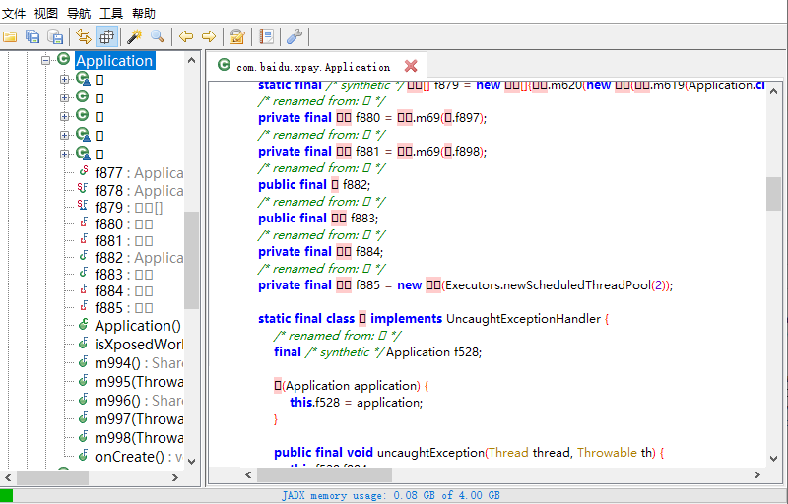Screen dimensions: 788x504
Task: Select method m998(Throwa in the tree
Action: (x=139, y=438)
